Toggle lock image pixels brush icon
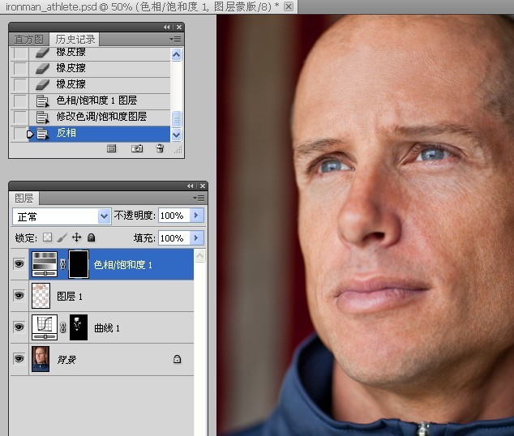This screenshot has width=514, height=436. 62,237
